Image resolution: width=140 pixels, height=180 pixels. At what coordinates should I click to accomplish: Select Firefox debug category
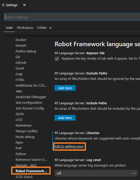click(26, 51)
